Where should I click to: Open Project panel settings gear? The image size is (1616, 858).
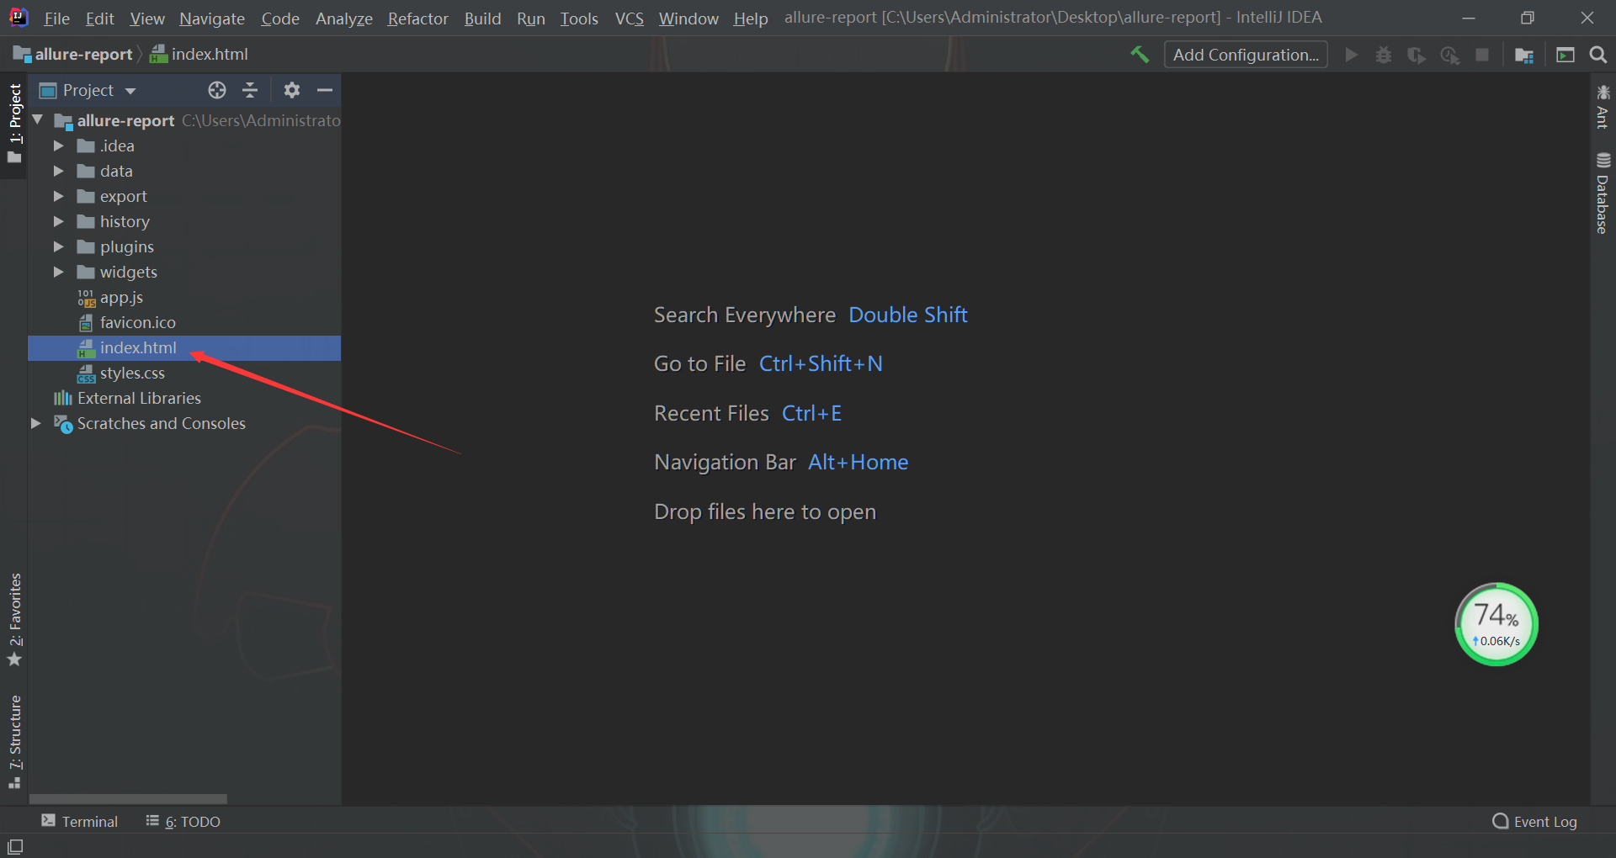pyautogui.click(x=292, y=90)
